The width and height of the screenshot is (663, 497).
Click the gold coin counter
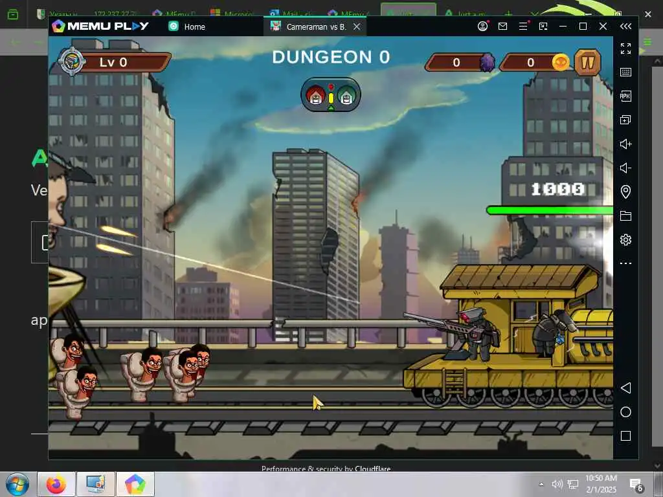click(534, 63)
